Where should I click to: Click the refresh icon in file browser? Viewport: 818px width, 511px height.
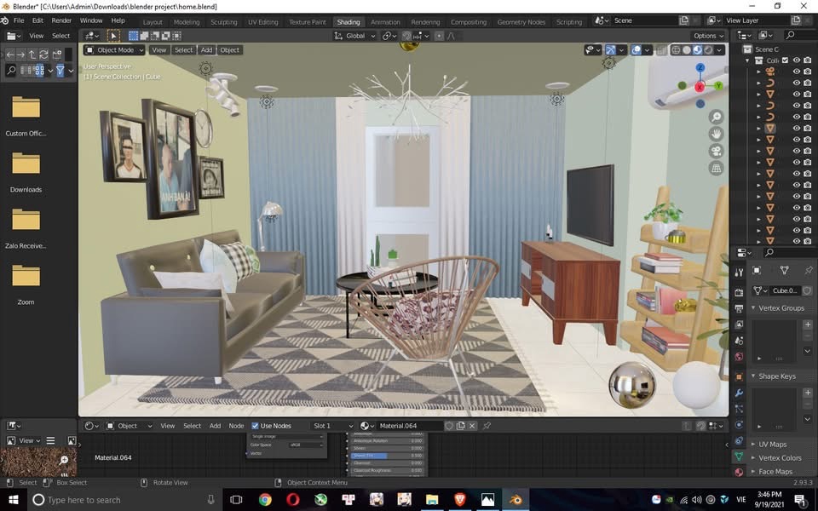(43, 55)
